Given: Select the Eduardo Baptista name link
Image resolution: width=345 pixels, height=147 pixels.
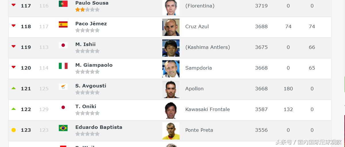Looking at the screenshot, I should (99, 127).
